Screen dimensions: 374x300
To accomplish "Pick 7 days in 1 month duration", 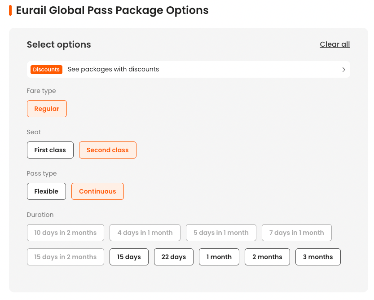I will click(x=296, y=233).
